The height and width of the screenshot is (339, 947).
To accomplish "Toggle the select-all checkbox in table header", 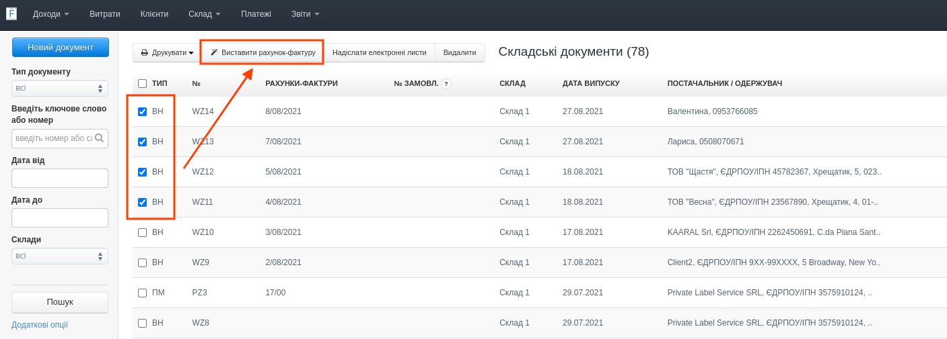I will pyautogui.click(x=142, y=84).
